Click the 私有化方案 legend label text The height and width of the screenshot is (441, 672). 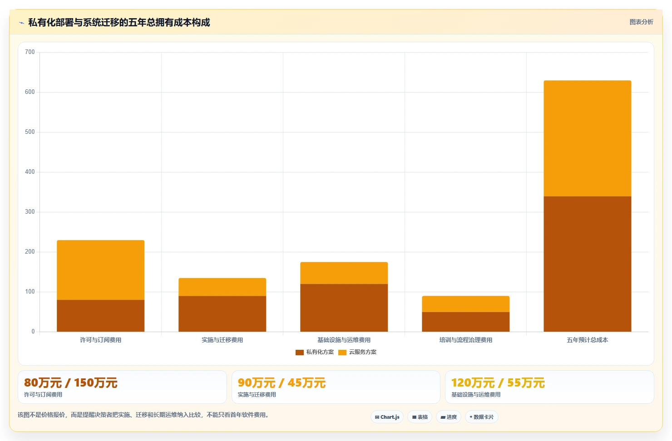(x=320, y=352)
